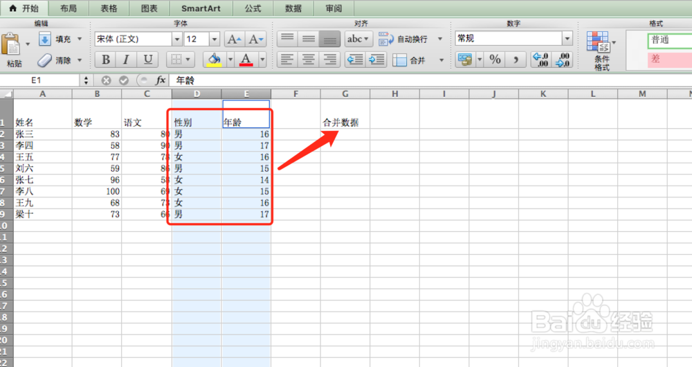Open wrap text options arrow

[440, 39]
